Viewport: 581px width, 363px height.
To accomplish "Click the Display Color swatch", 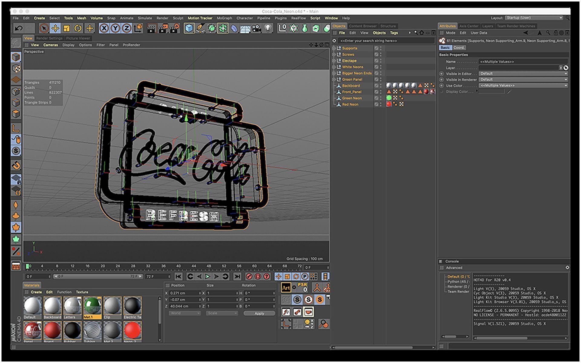I will (491, 92).
